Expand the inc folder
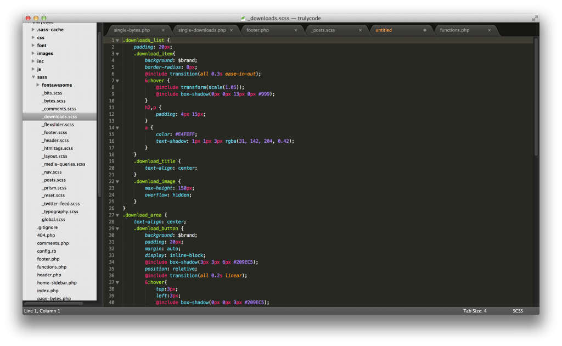 tap(33, 61)
